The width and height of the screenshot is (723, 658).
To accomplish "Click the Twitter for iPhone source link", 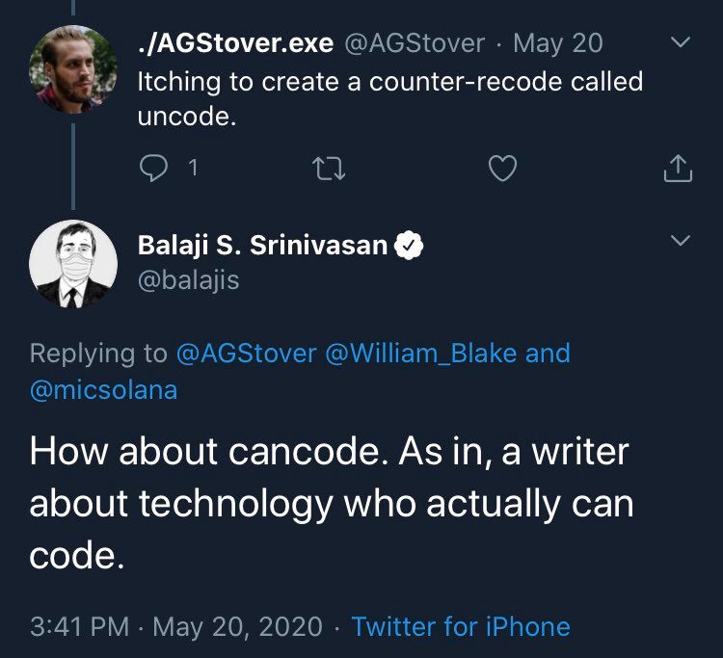I will point(461,627).
